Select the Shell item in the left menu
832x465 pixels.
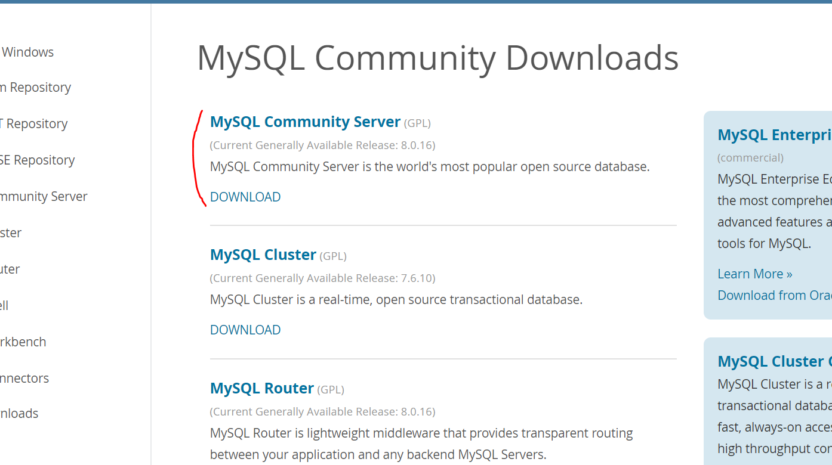click(x=4, y=305)
